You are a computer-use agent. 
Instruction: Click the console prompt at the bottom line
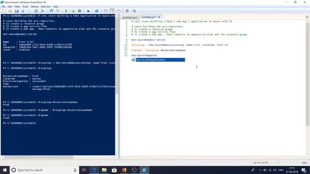pyautogui.click(x=20, y=123)
